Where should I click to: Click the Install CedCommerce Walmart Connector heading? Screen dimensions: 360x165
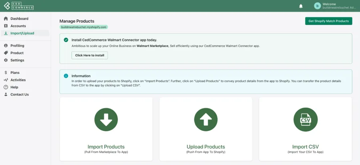click(114, 40)
